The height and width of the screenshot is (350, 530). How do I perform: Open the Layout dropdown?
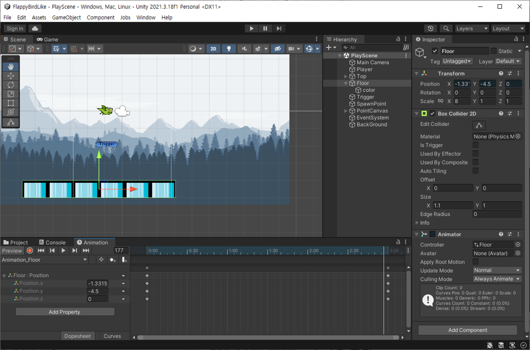(508, 29)
